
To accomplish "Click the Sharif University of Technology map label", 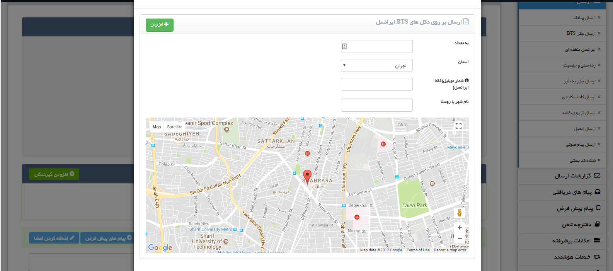I will 207,241.
